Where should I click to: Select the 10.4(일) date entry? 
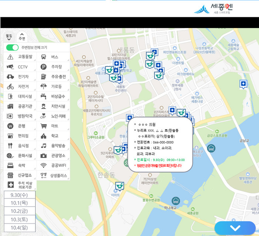(x=20, y=227)
